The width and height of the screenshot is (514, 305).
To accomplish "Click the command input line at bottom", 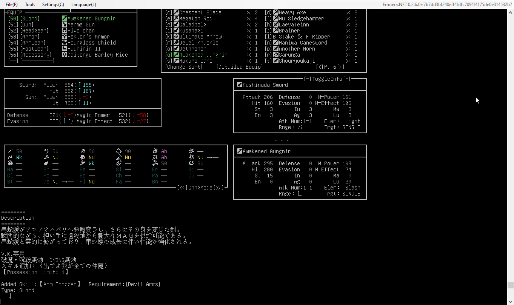I will [253, 301].
